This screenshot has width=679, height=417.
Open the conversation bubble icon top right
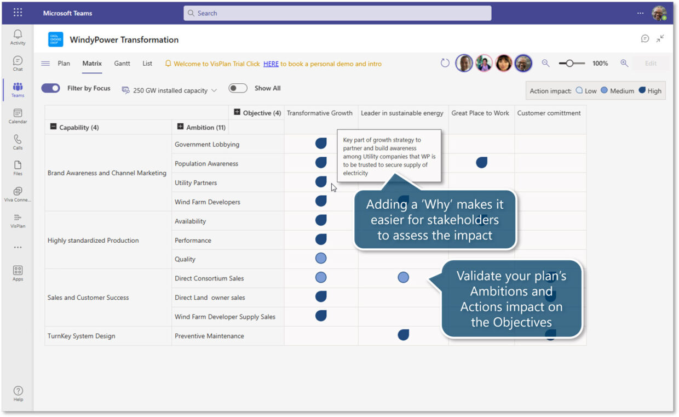click(x=645, y=39)
